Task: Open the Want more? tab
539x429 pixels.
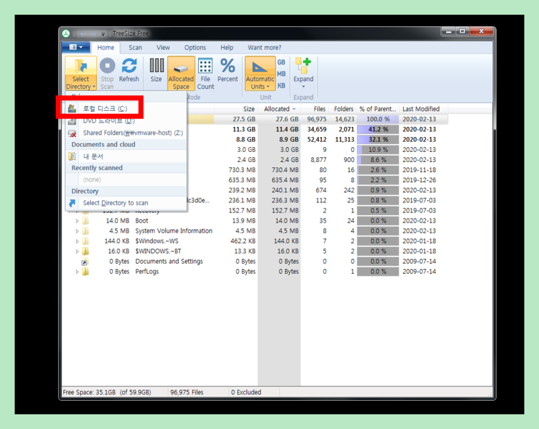Action: pos(264,47)
